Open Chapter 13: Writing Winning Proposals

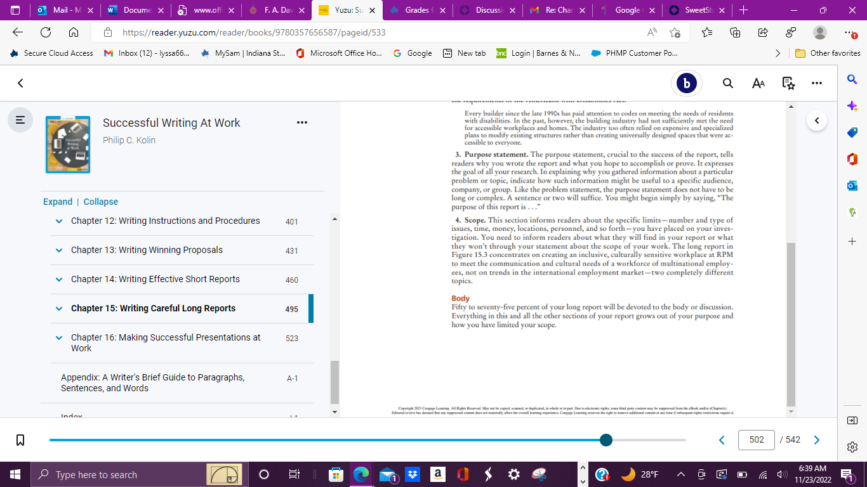click(147, 250)
